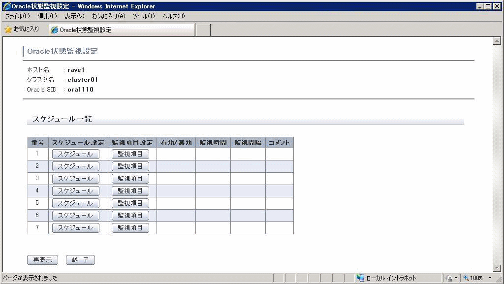Image resolution: width=504 pixels, height=284 pixels.
Task: Click the zoom magnifier icon
Action: (x=466, y=278)
